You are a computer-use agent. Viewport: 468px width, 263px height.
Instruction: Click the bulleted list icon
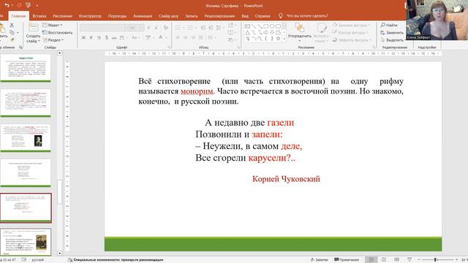(179, 28)
